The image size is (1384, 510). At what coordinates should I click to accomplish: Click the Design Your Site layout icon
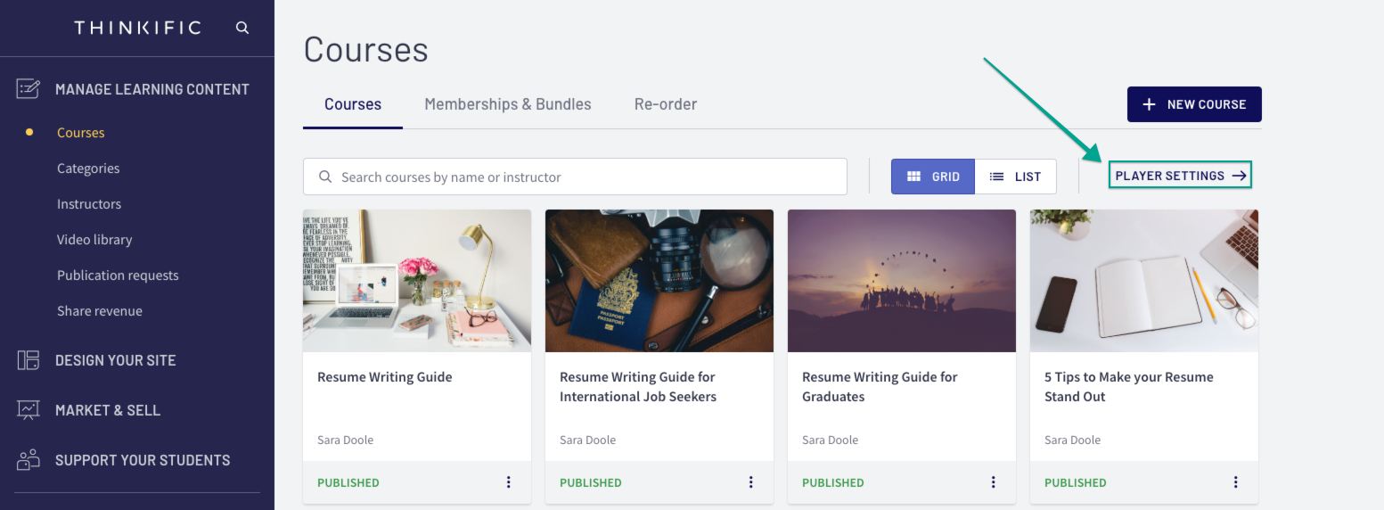click(x=29, y=360)
